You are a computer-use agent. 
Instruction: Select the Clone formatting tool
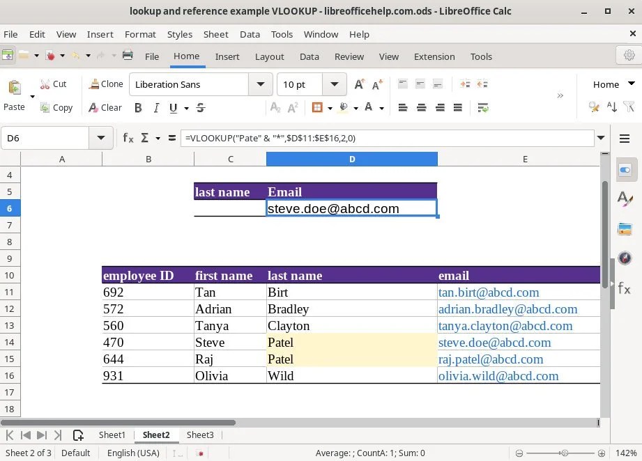point(105,84)
